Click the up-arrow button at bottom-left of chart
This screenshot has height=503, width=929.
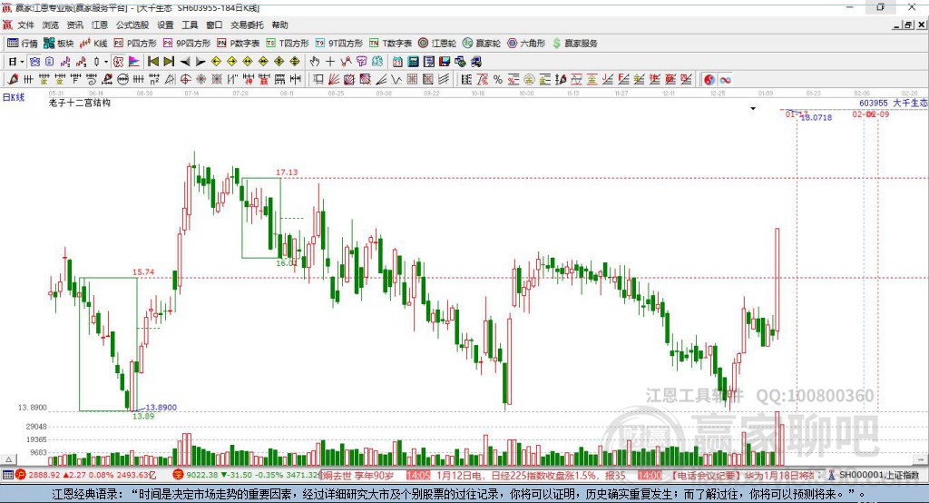[x=8, y=459]
